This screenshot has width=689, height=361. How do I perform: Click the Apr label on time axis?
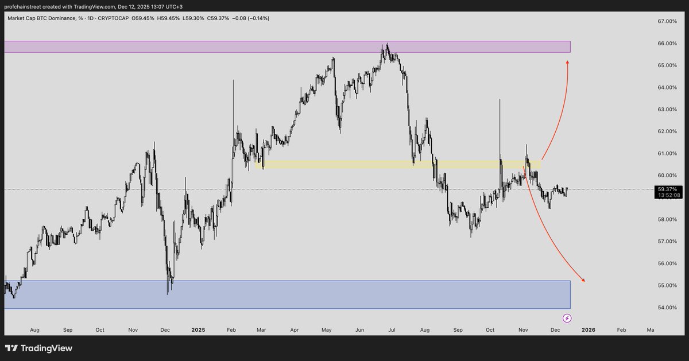pos(295,330)
